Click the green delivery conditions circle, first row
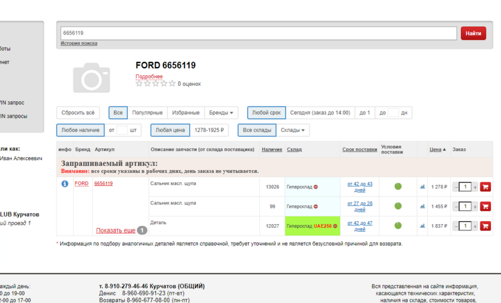The image size is (501, 303). (x=398, y=187)
